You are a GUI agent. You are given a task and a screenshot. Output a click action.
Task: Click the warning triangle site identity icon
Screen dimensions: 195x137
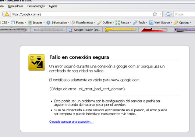coord(7,14)
